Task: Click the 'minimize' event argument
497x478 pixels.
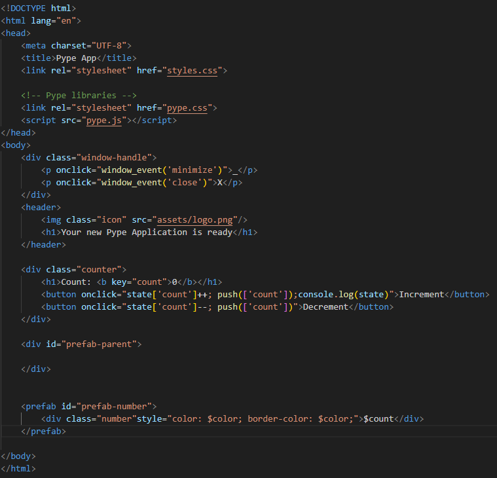Action: coord(192,170)
